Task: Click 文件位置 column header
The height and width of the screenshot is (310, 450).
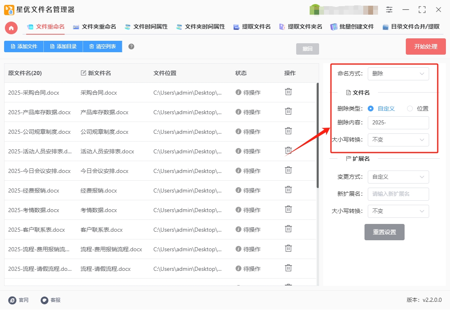Action: [x=165, y=73]
